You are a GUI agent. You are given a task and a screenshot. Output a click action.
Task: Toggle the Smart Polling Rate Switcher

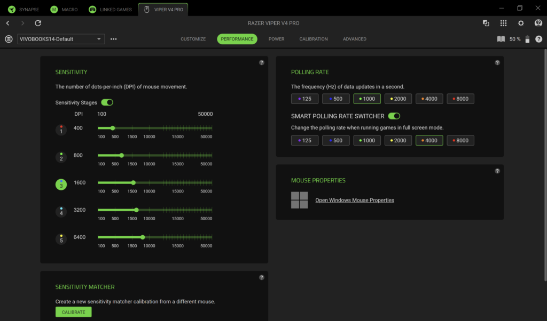tap(394, 116)
